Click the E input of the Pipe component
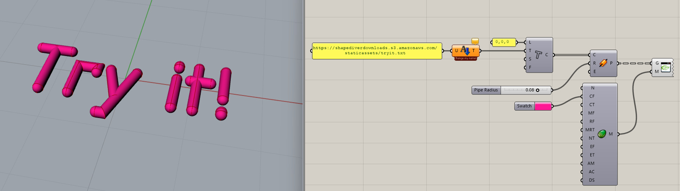Screen dimensions: 680x191 (x=594, y=72)
